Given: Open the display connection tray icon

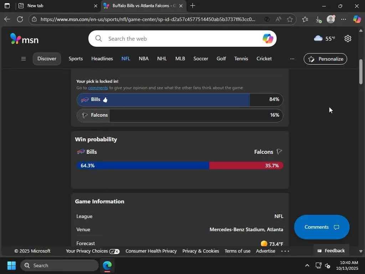Looking at the screenshot, I should tap(318, 265).
